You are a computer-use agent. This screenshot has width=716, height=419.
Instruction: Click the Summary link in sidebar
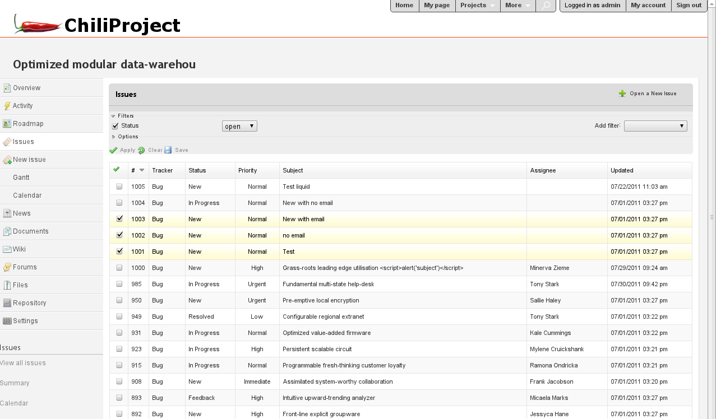15,383
